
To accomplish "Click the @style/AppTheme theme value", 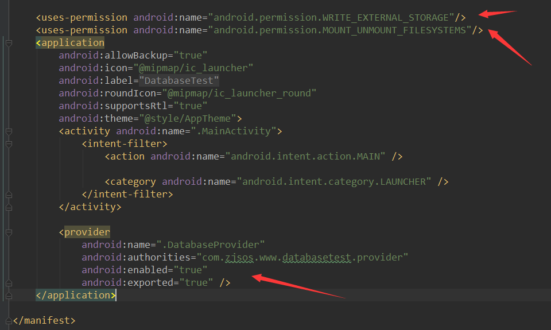I will [x=188, y=119].
